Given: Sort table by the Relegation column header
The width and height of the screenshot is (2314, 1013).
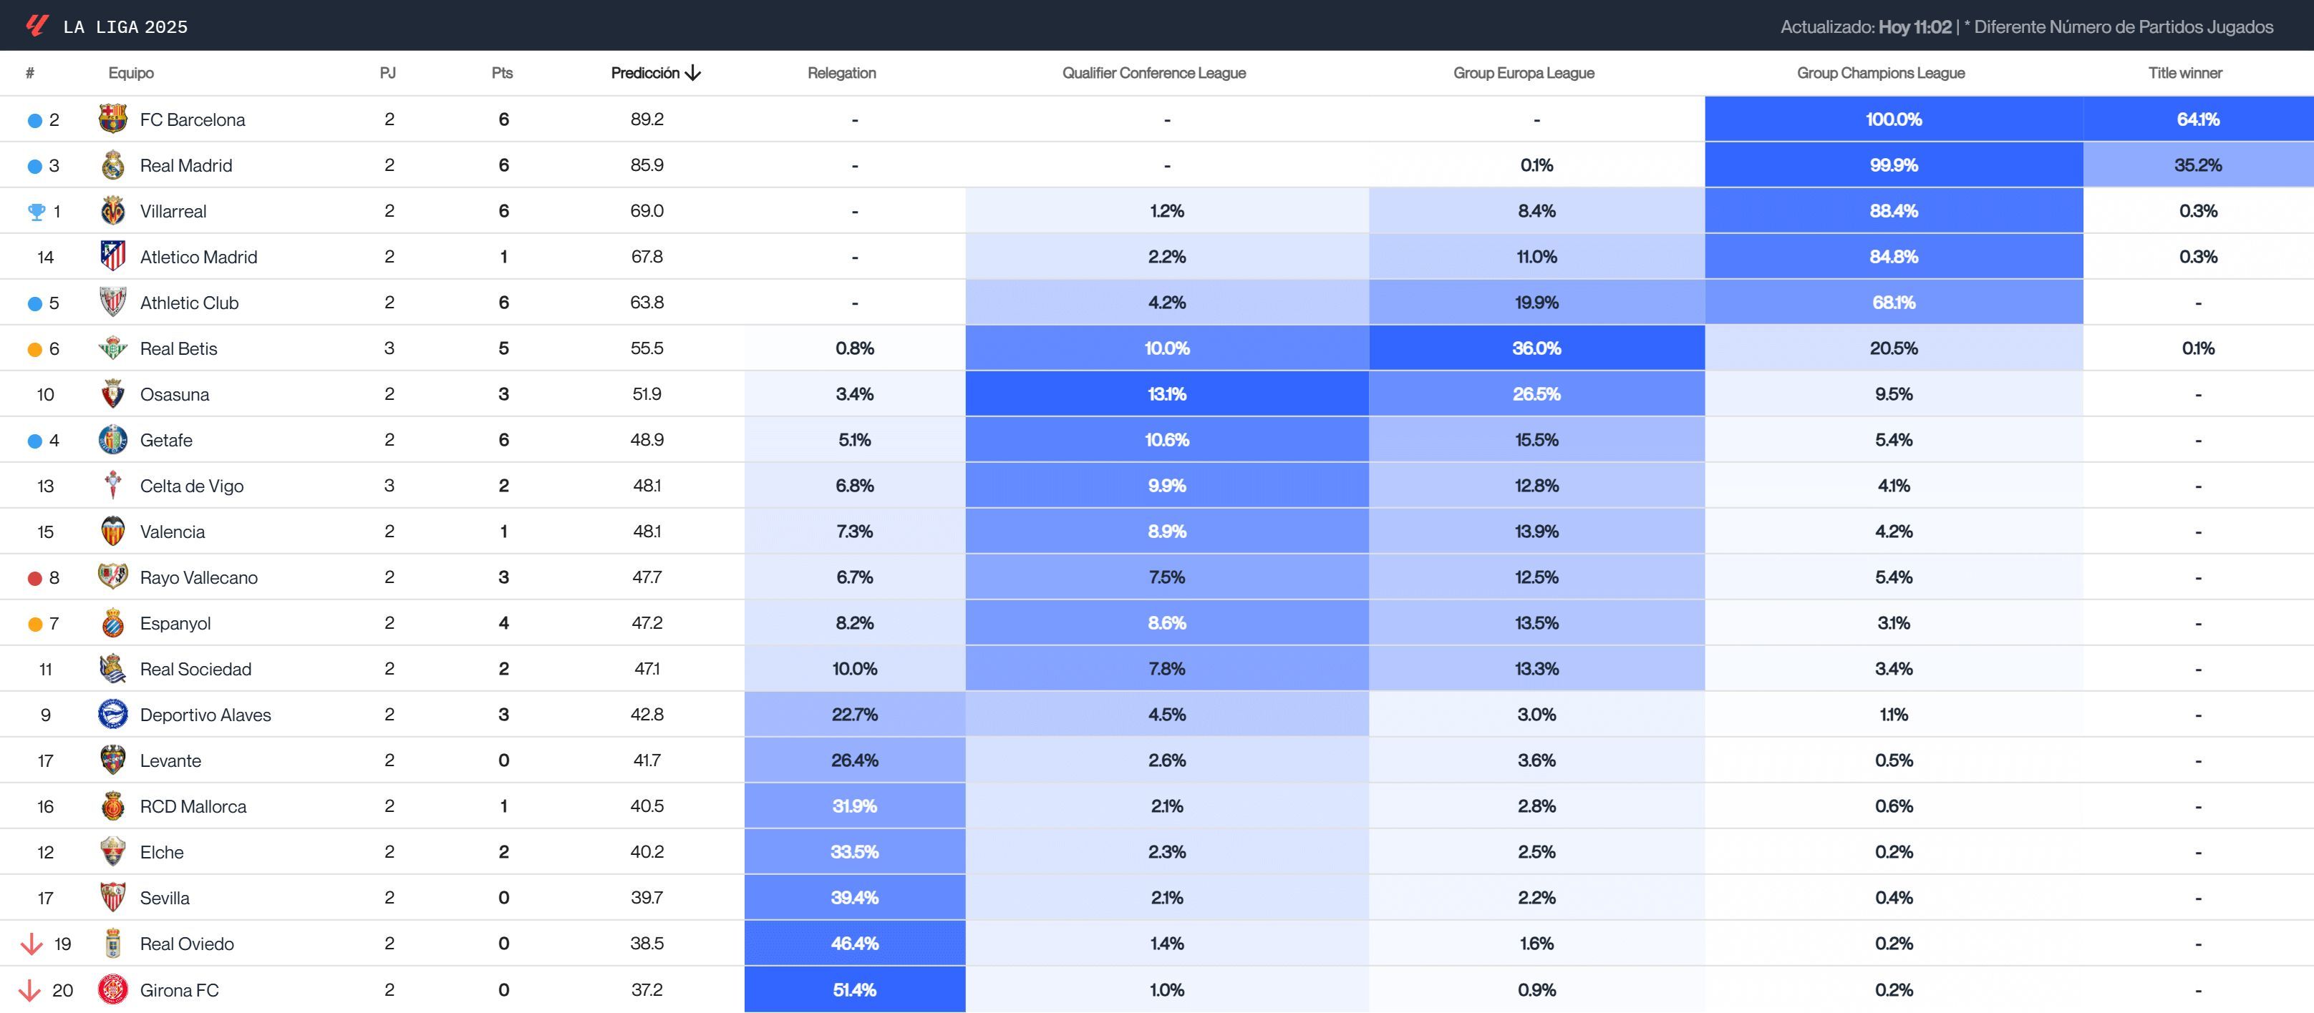Looking at the screenshot, I should tap(841, 73).
